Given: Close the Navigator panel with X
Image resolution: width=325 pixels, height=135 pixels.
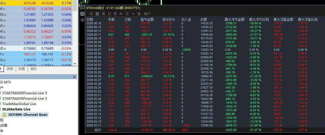Looking at the screenshot, I should coord(74,77).
